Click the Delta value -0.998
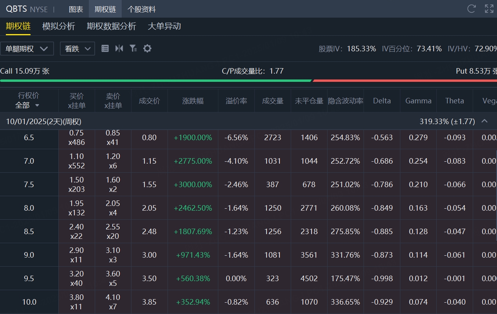The image size is (497, 314). pyautogui.click(x=382, y=278)
